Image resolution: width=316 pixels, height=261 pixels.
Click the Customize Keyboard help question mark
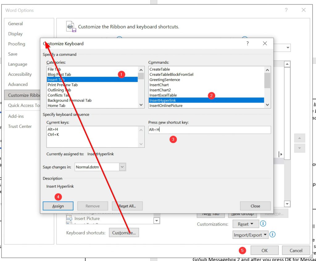pos(247,43)
